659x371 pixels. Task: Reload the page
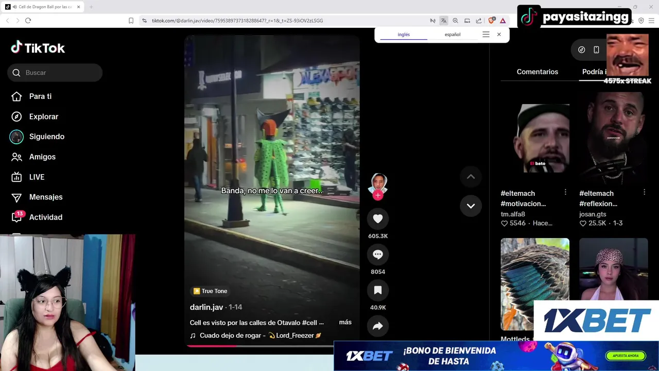28,21
